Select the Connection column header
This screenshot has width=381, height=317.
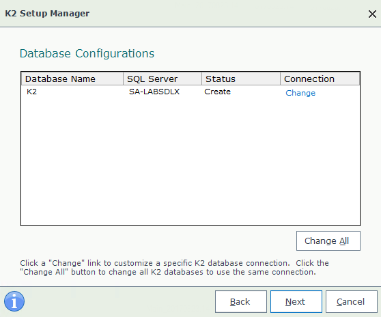pyautogui.click(x=320, y=79)
